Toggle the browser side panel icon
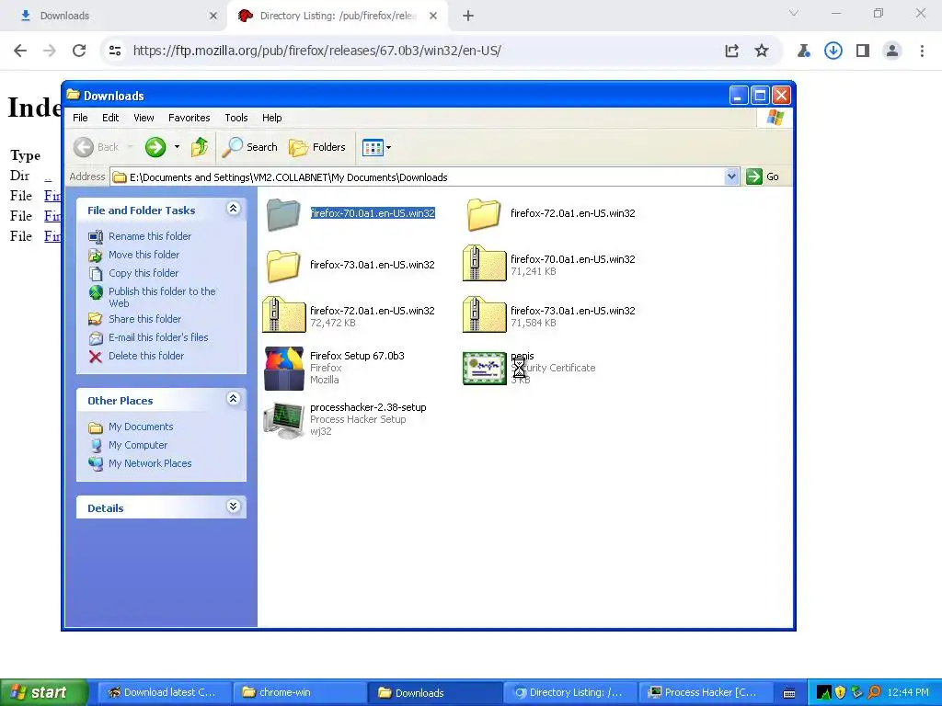Image resolution: width=942 pixels, height=706 pixels. click(x=863, y=51)
